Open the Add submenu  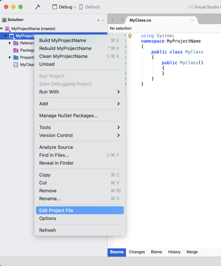pos(80,104)
